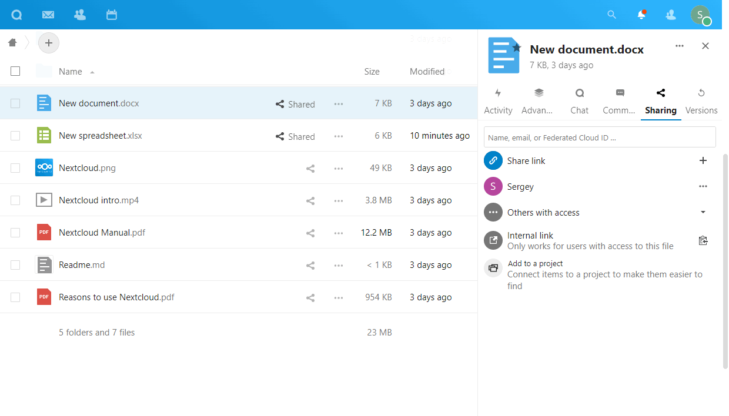Open the Calendar app icon

(112, 15)
